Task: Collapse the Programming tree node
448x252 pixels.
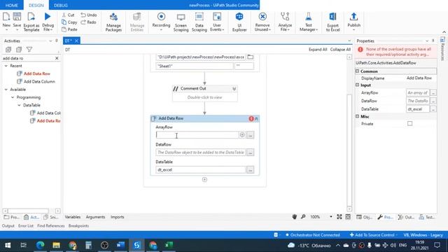Action: tap(13, 97)
